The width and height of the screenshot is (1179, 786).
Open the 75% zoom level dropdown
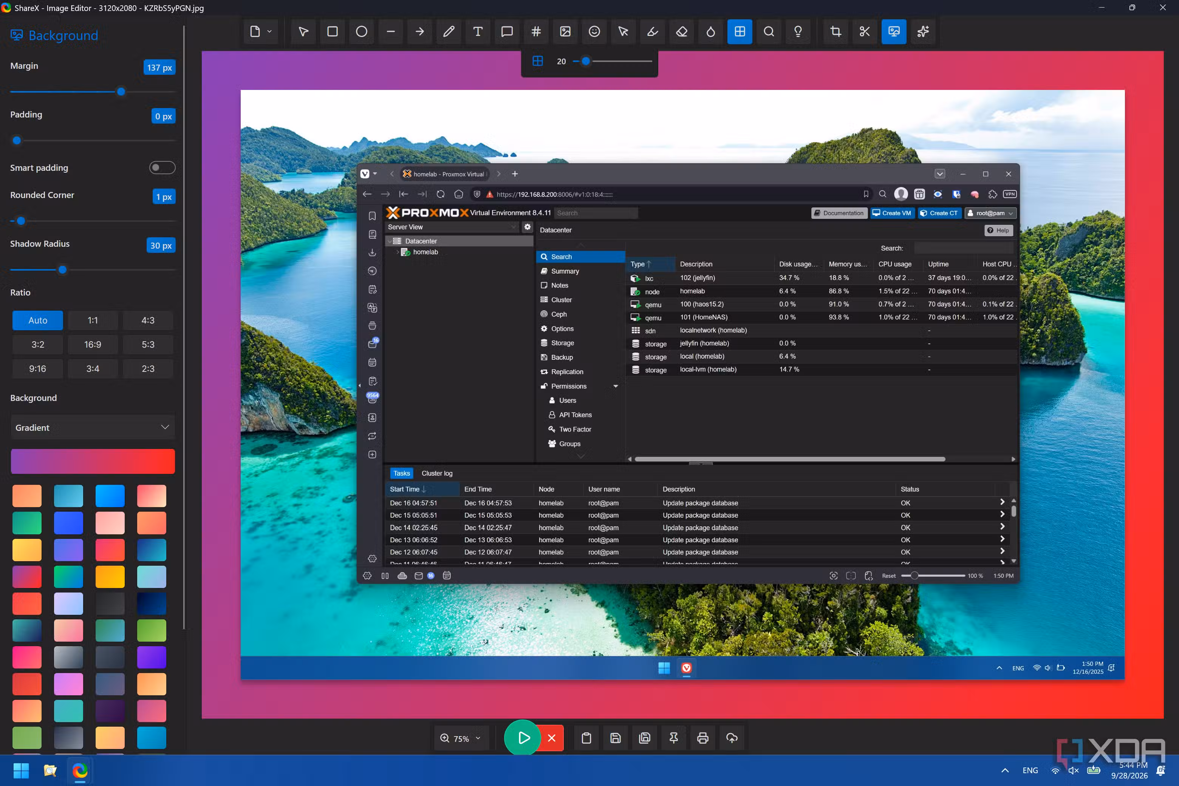pyautogui.click(x=461, y=738)
